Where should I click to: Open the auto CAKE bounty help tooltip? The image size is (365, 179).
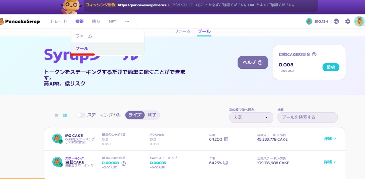point(314,54)
